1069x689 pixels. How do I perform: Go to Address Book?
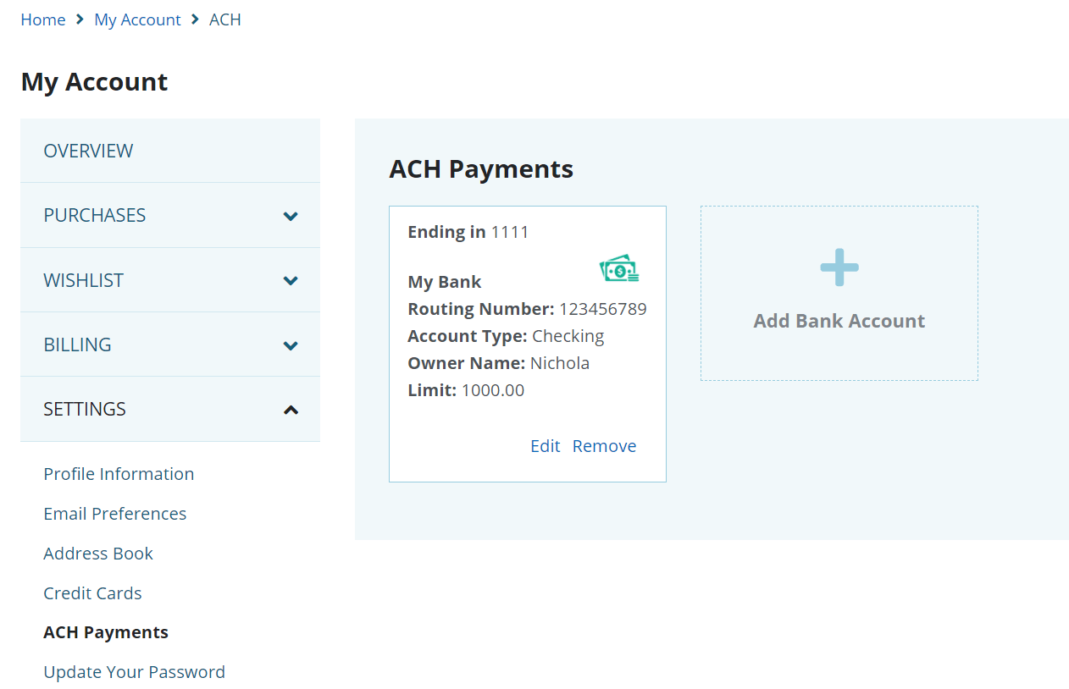[98, 554]
